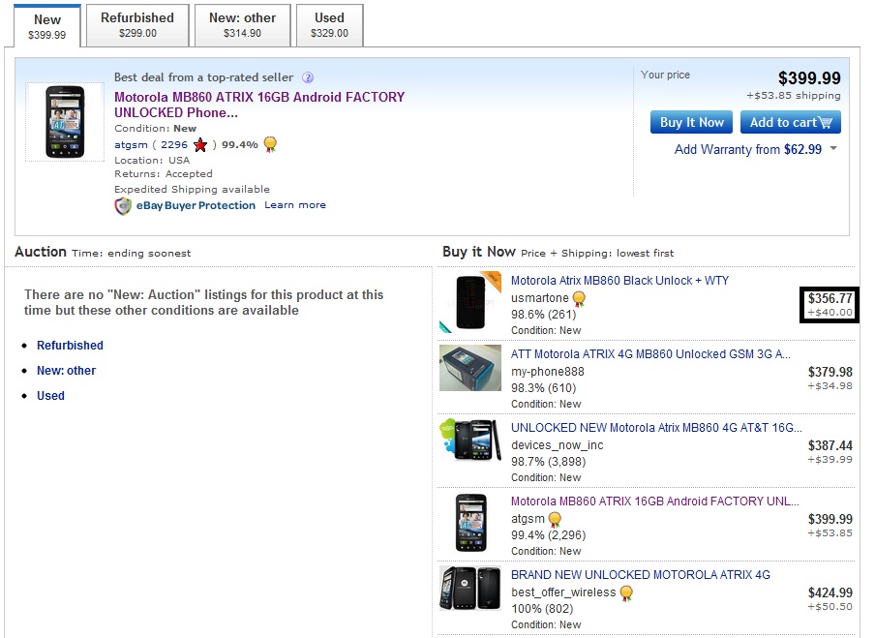Click rating 100% (802)
The image size is (875, 638).
click(542, 609)
